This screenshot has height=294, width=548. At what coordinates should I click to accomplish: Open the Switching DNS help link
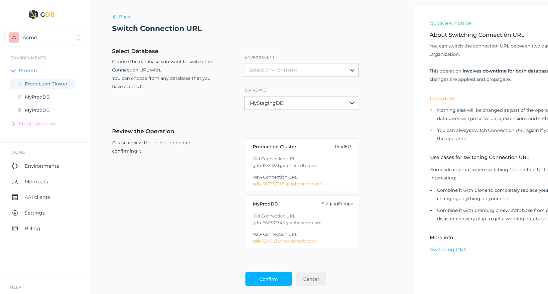[x=448, y=250]
